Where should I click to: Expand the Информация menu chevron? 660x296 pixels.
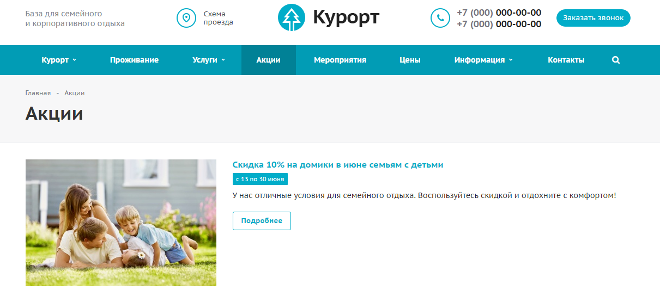pyautogui.click(x=511, y=60)
